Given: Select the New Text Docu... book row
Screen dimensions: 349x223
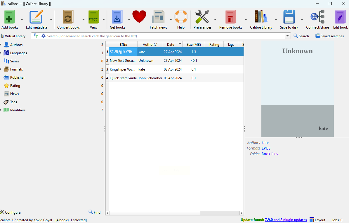Looking at the screenshot, I should [175, 60].
